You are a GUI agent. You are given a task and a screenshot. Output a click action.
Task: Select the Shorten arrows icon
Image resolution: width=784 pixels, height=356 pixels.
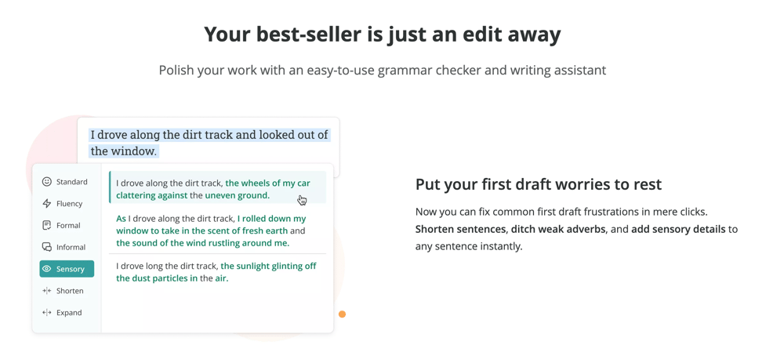[47, 290]
